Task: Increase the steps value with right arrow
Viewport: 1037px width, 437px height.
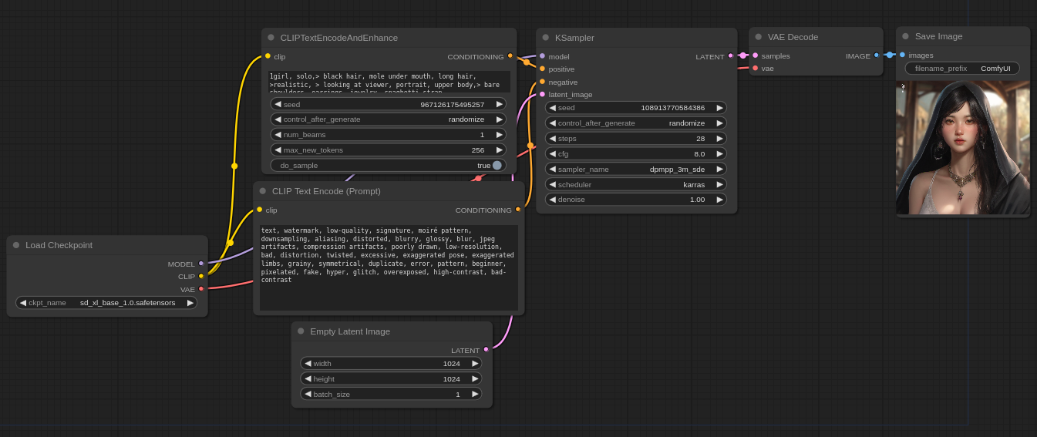Action: click(720, 139)
